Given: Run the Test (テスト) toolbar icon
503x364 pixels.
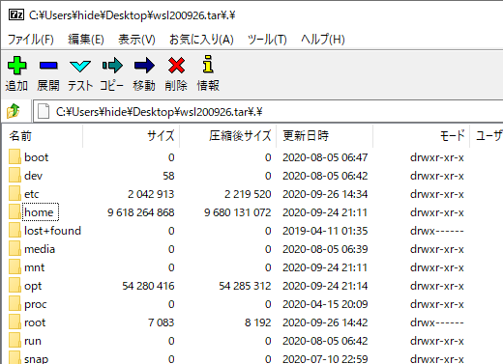Looking at the screenshot, I should click(80, 66).
